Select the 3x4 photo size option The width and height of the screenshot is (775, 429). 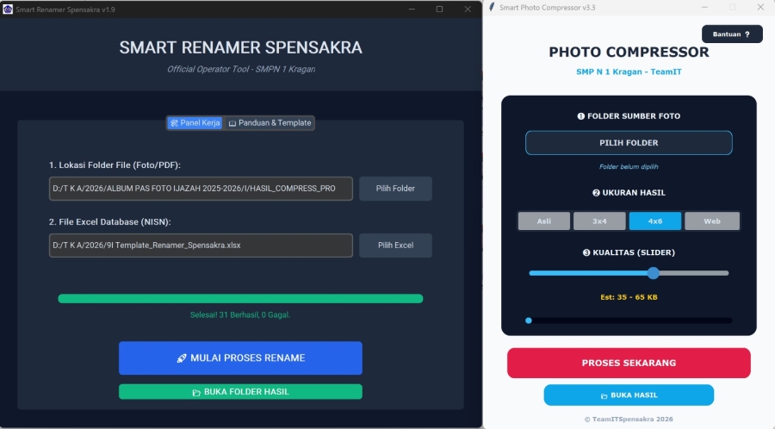click(x=599, y=221)
